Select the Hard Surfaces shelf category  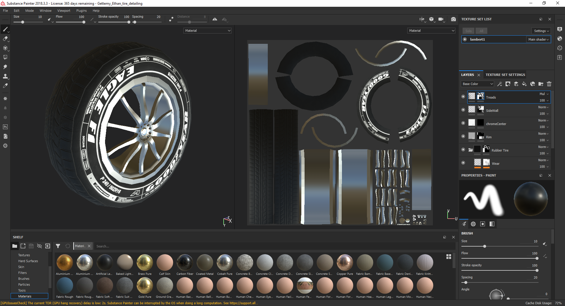pyautogui.click(x=28, y=261)
